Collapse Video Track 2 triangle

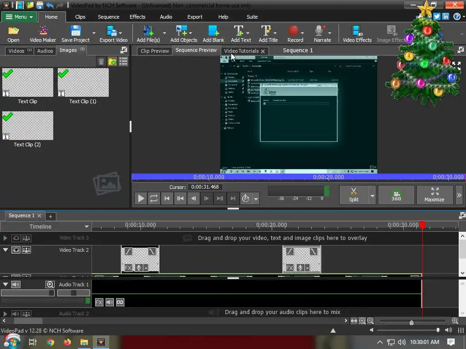pos(5,250)
